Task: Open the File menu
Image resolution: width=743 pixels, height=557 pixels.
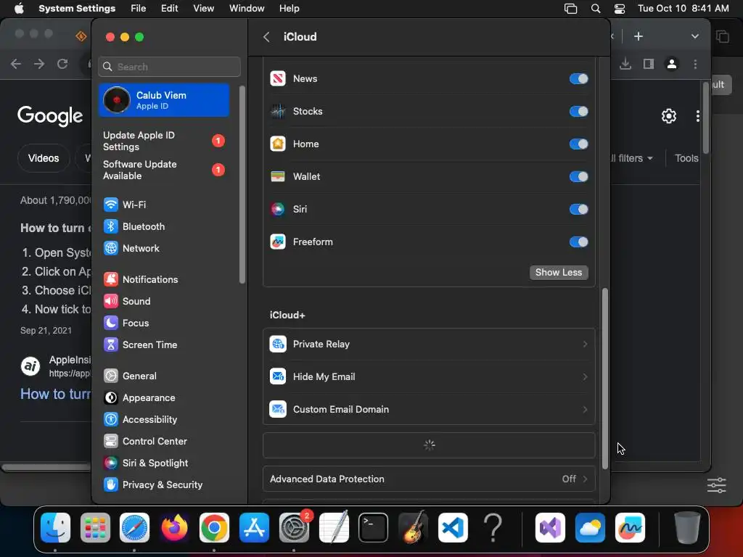Action: (x=139, y=9)
